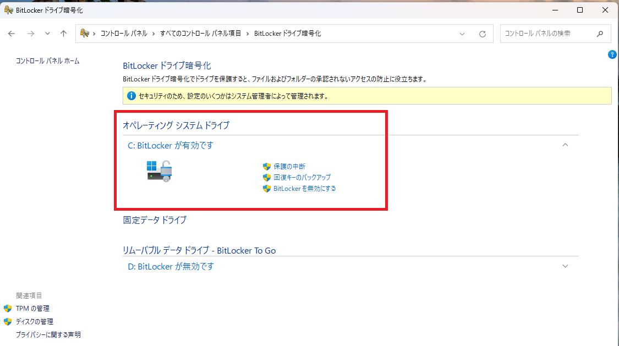619x346 pixels.
Task: Click the shield icon beside 回復キーのバックアップ
Action: pos(267,178)
